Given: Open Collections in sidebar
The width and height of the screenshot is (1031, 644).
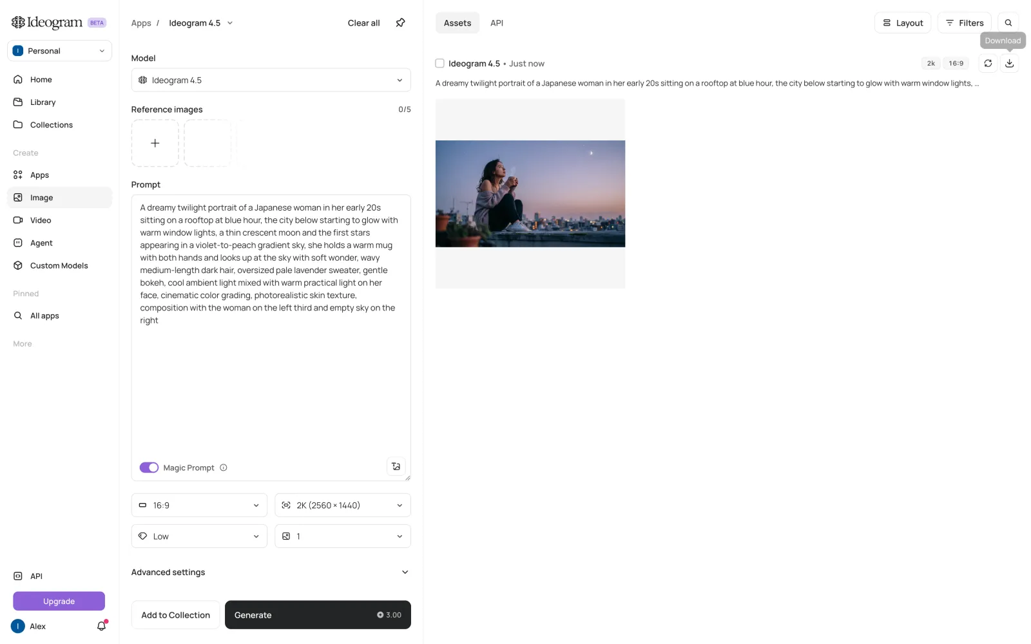Looking at the screenshot, I should 59,124.
